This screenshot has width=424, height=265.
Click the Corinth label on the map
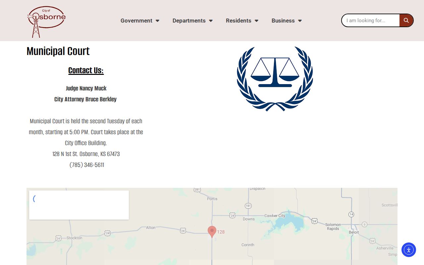point(248,245)
